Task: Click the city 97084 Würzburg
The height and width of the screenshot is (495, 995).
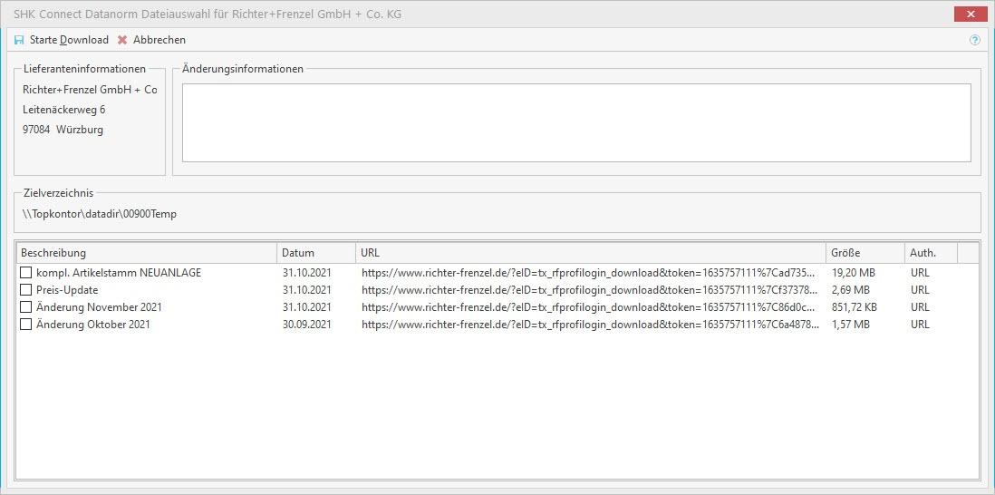Action: 63,131
